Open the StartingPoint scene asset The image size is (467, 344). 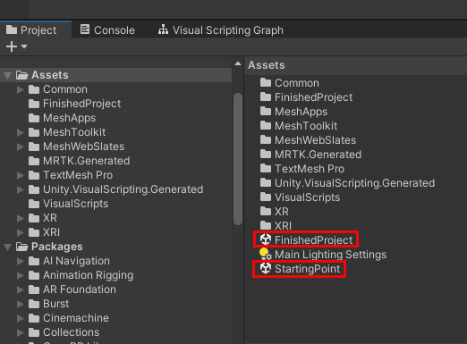point(300,269)
